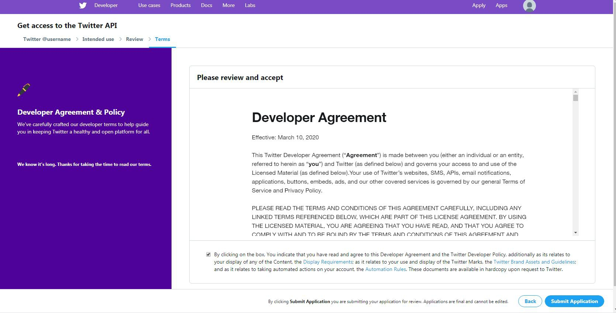Uncheck the Developer Agreement acceptance checkbox
Screen dimensions: 616x313
(208, 254)
